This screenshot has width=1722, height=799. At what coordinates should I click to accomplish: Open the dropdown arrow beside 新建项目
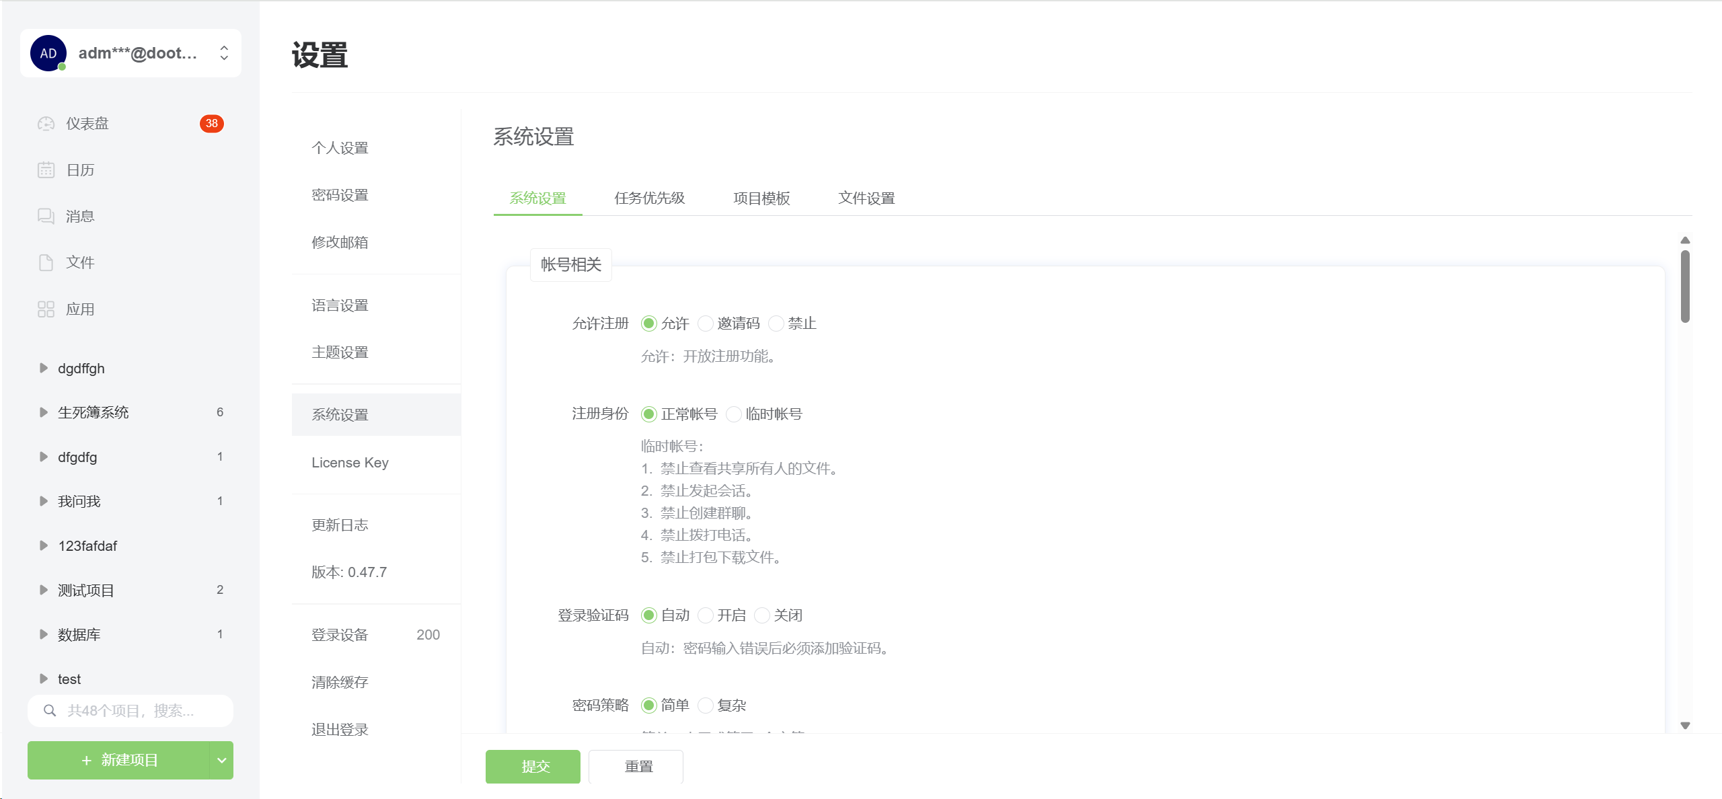(x=221, y=760)
